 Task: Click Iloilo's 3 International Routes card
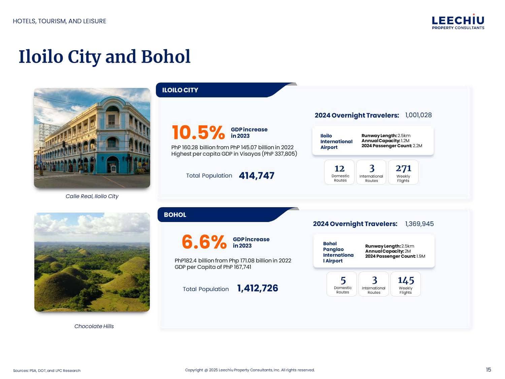[371, 172]
